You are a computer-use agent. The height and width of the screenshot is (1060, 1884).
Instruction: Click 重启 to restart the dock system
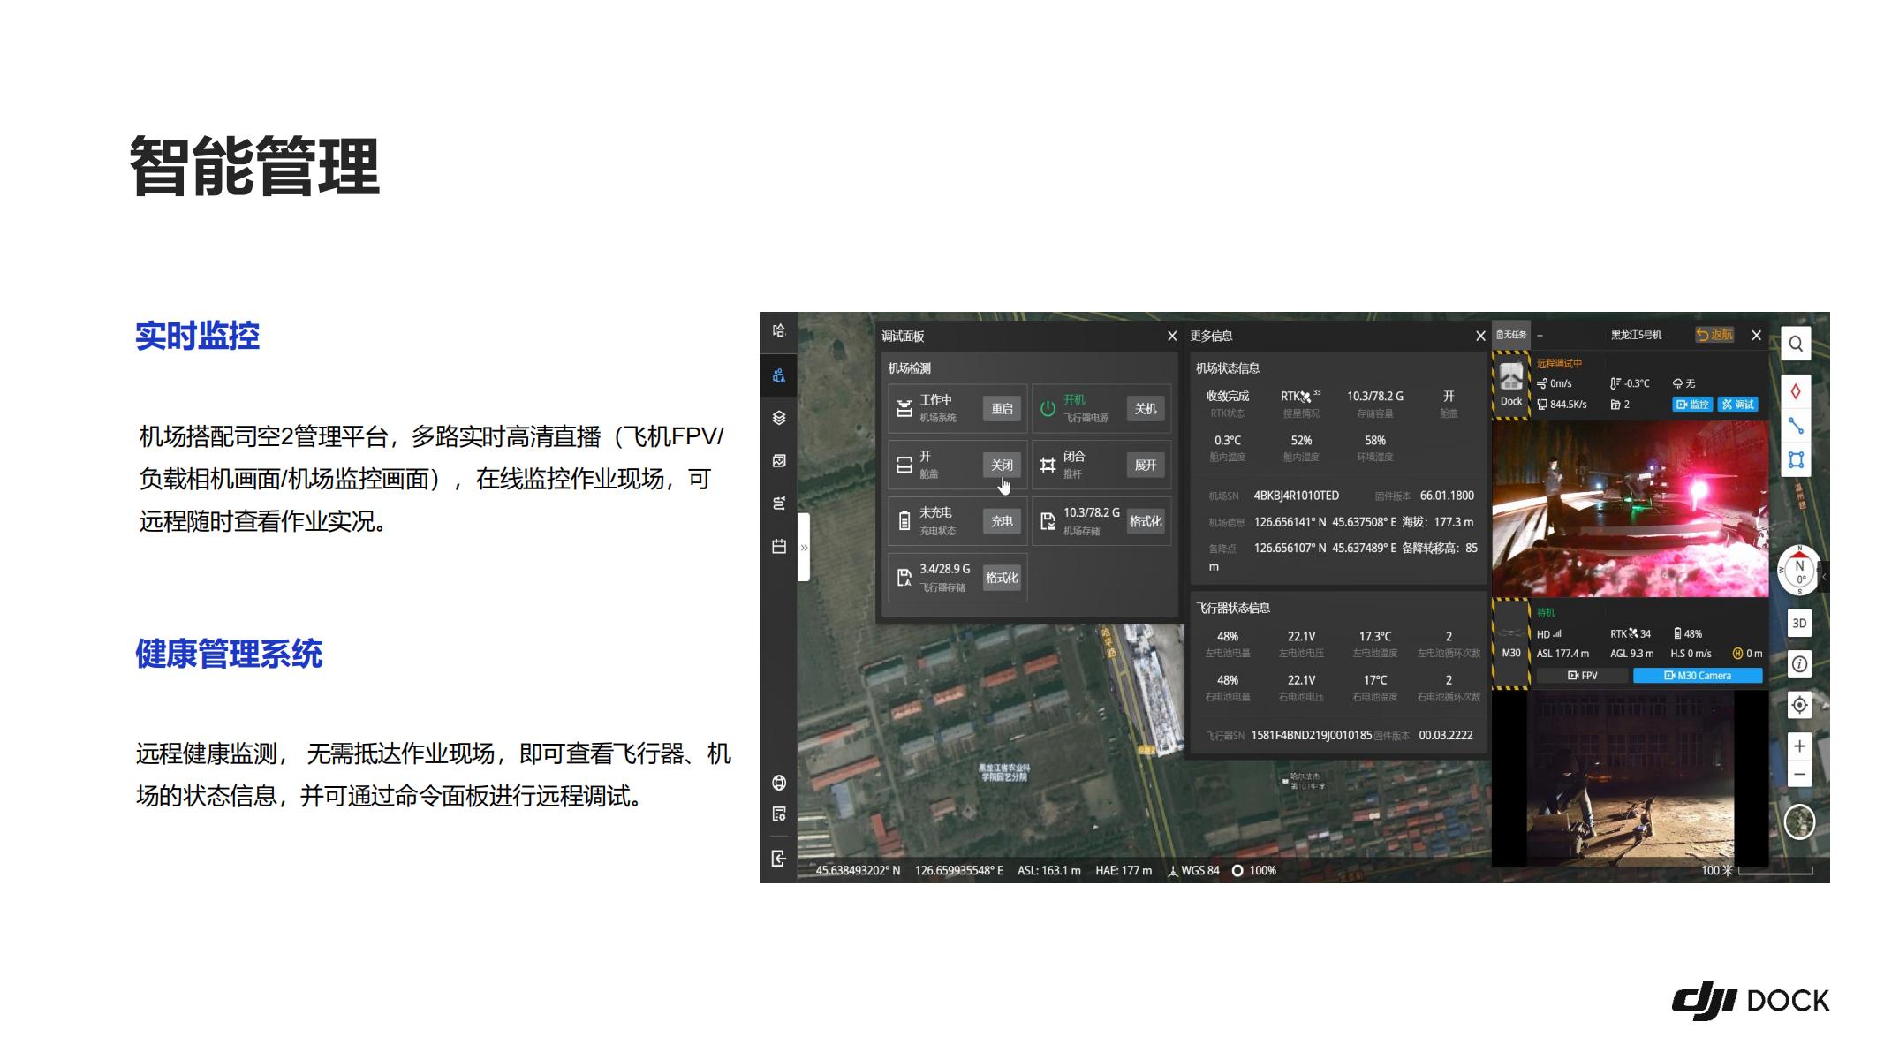1002,409
